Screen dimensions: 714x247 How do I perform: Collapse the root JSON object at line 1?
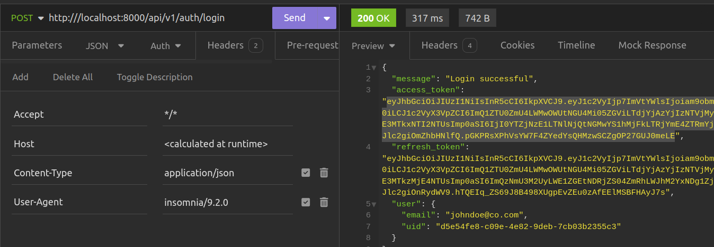click(x=374, y=68)
